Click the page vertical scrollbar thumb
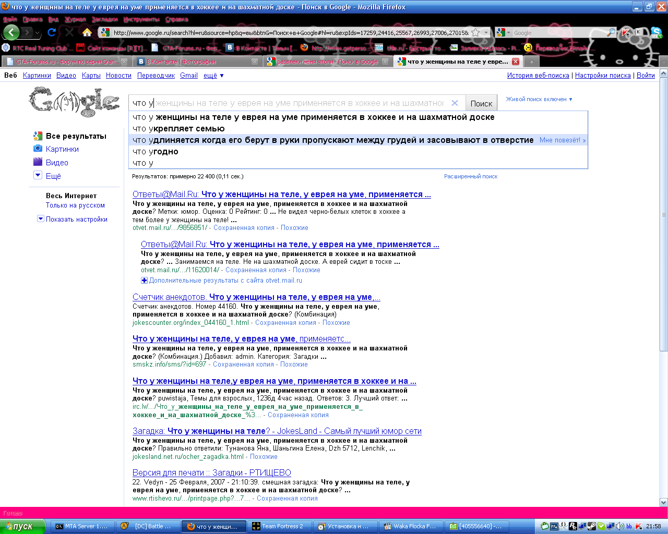This screenshot has width=668, height=534. point(663,214)
